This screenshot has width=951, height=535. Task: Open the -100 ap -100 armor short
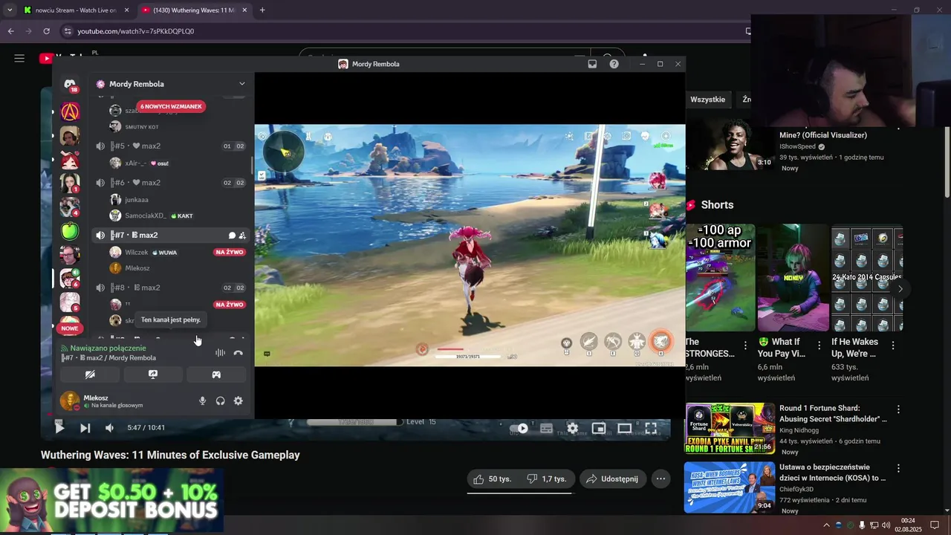720,278
